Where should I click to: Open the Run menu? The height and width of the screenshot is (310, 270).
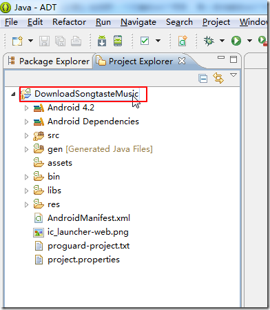[103, 22]
